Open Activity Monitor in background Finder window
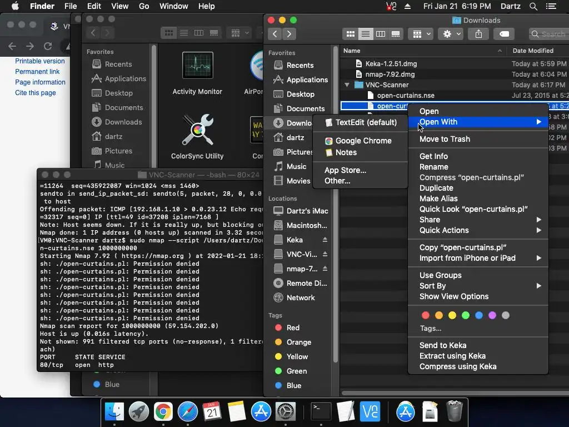Screen dimensions: 569x427 coord(197,74)
